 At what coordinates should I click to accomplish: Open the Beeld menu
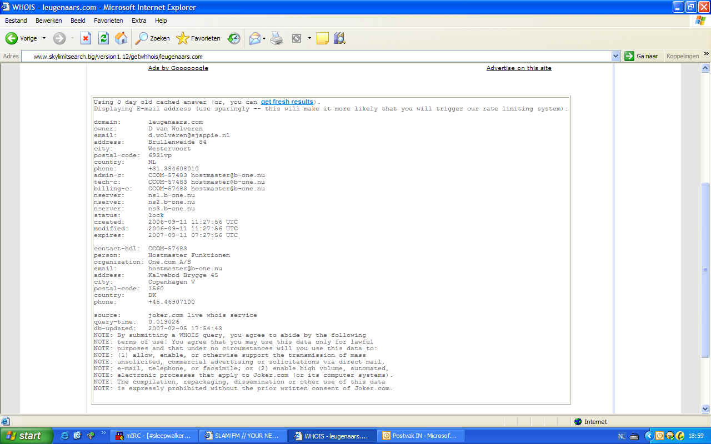[x=78, y=21]
